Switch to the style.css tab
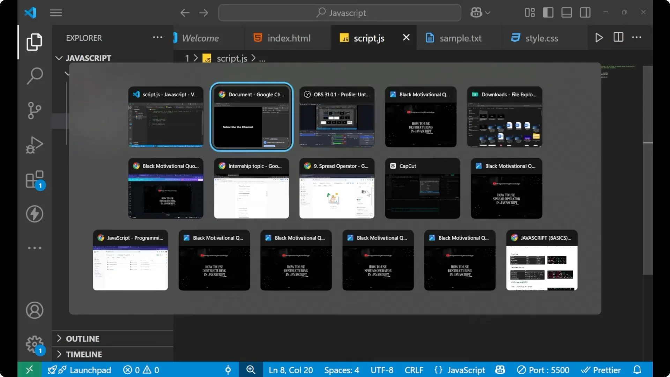Image resolution: width=670 pixels, height=377 pixels. [541, 38]
